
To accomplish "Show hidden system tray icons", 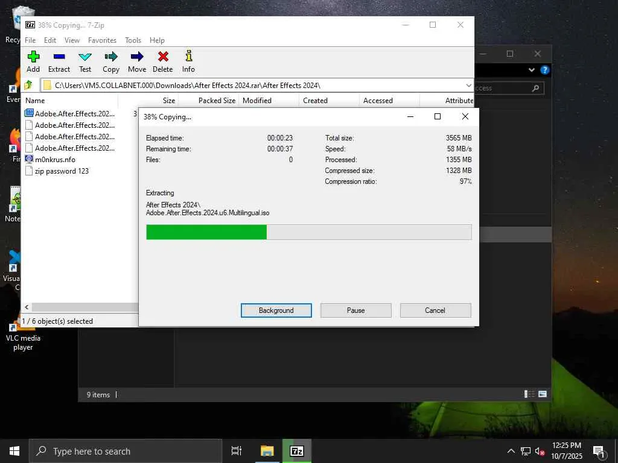I will (511, 451).
